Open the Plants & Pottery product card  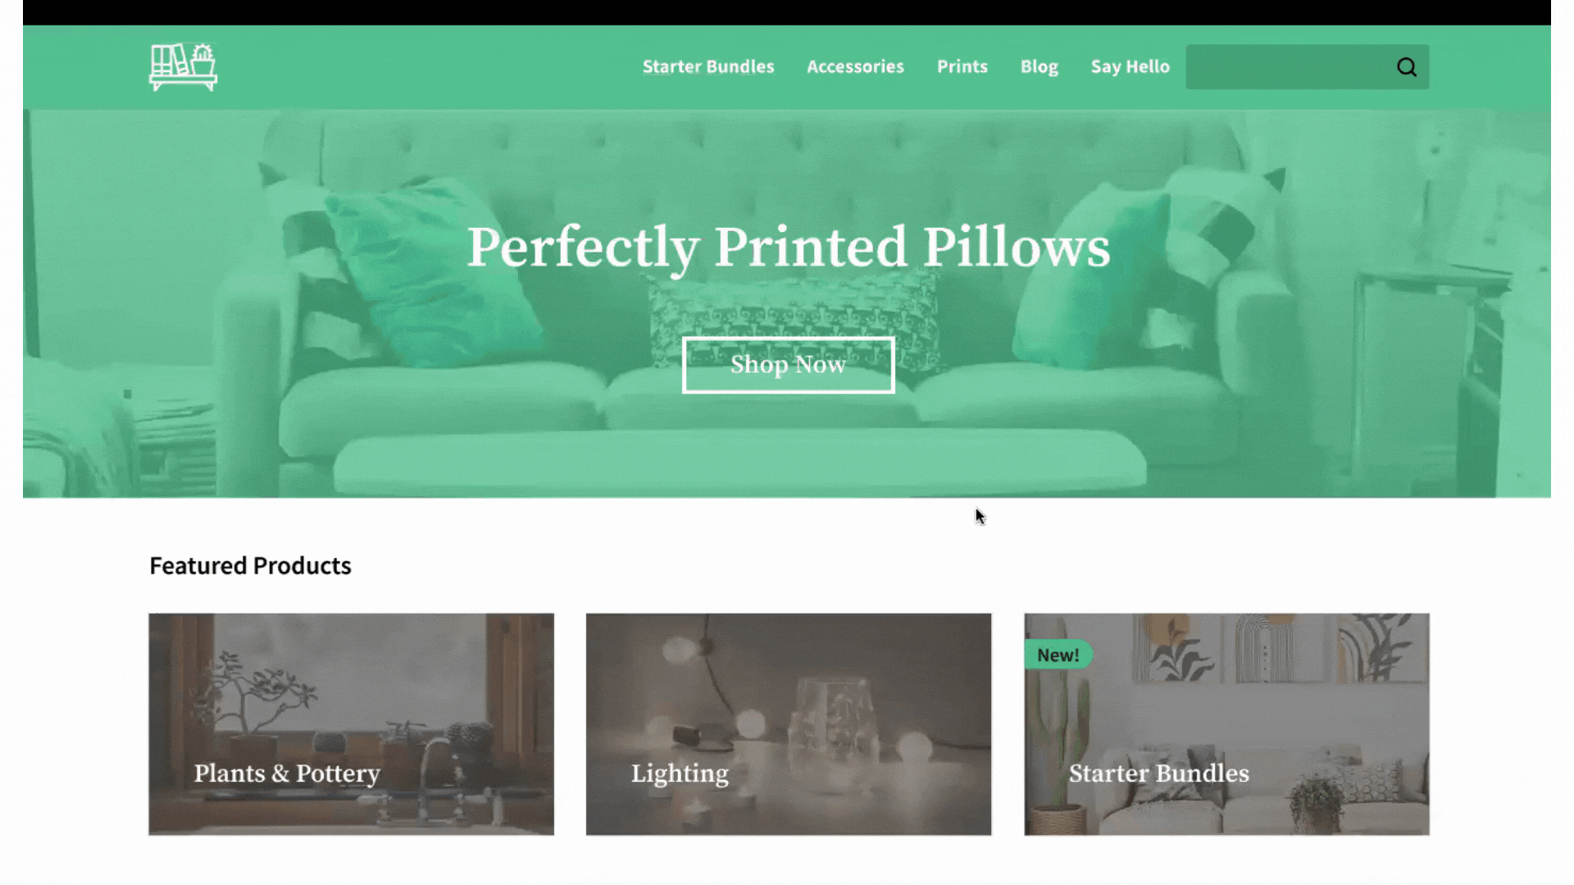351,724
